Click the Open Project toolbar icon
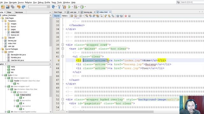204x114 pixels. tap(8, 7)
